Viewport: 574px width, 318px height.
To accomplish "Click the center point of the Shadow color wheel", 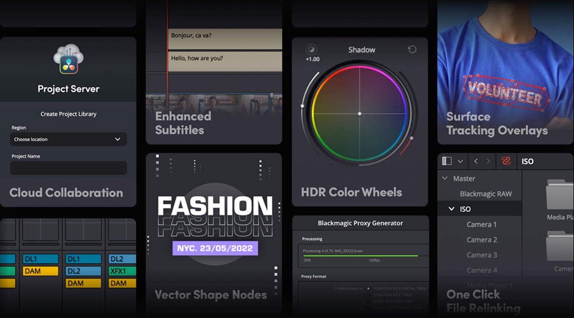I will tap(360, 114).
